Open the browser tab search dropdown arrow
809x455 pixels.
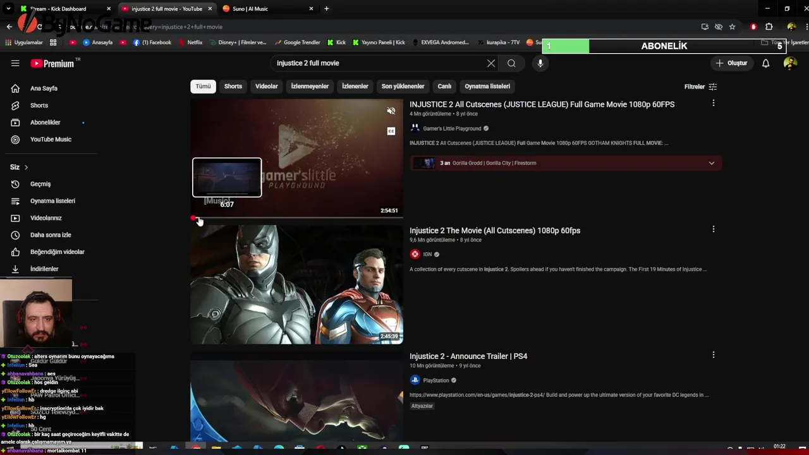click(8, 9)
